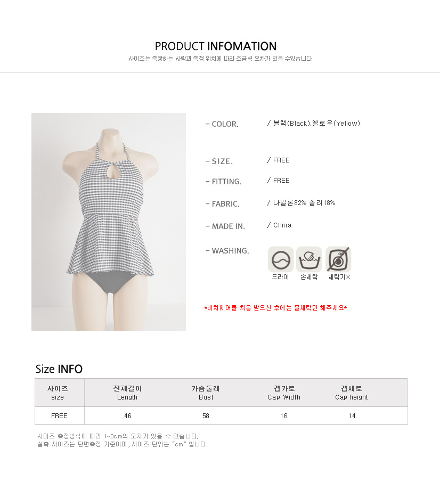The height and width of the screenshot is (481, 440).
Task: Click the FREE size row cell
Action: pos(59,415)
